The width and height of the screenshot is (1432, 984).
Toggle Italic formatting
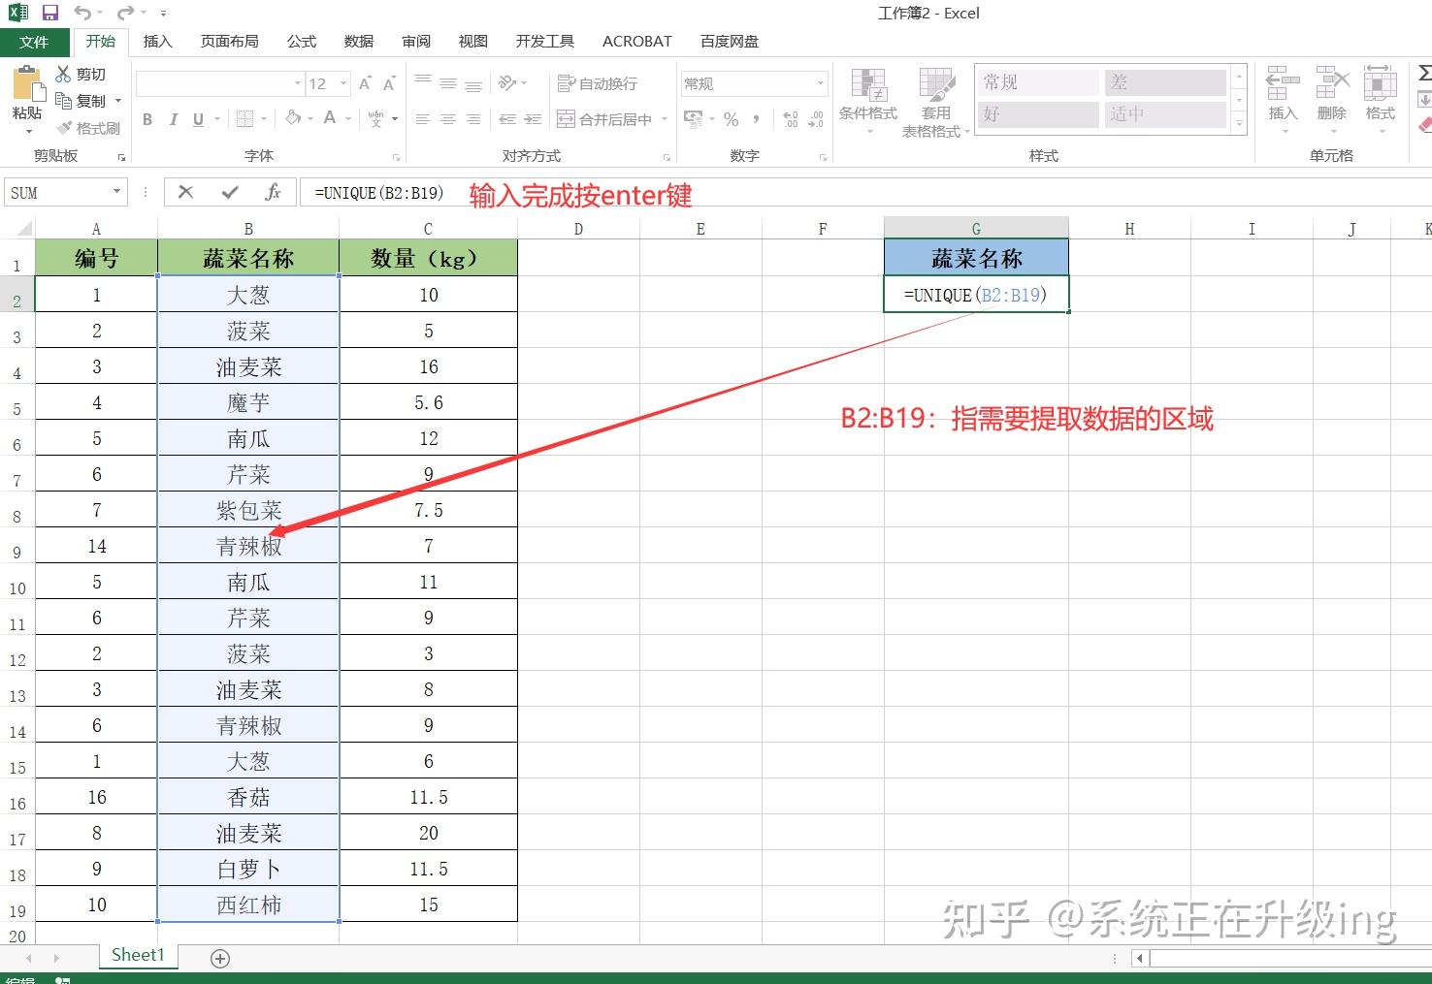click(173, 119)
